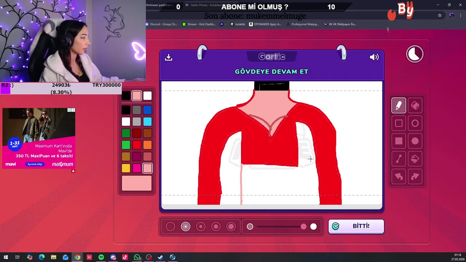
Task: Switch to the Hollowen partisine browser tab
Action: click(159, 5)
